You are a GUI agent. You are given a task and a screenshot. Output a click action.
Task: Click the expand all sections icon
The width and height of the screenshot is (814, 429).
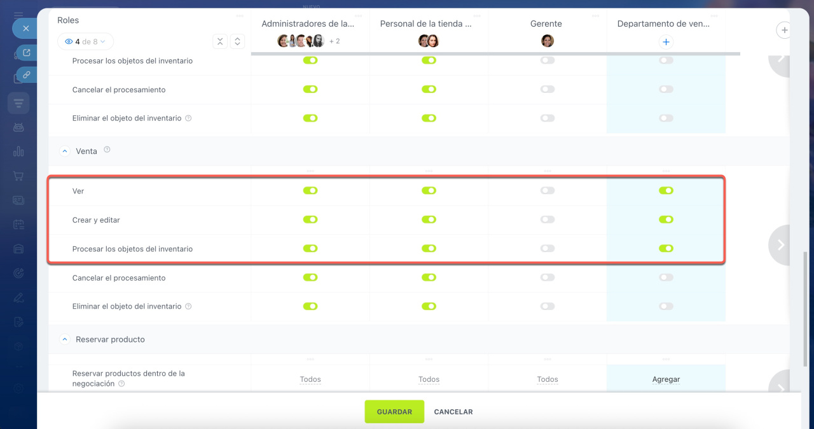(237, 41)
